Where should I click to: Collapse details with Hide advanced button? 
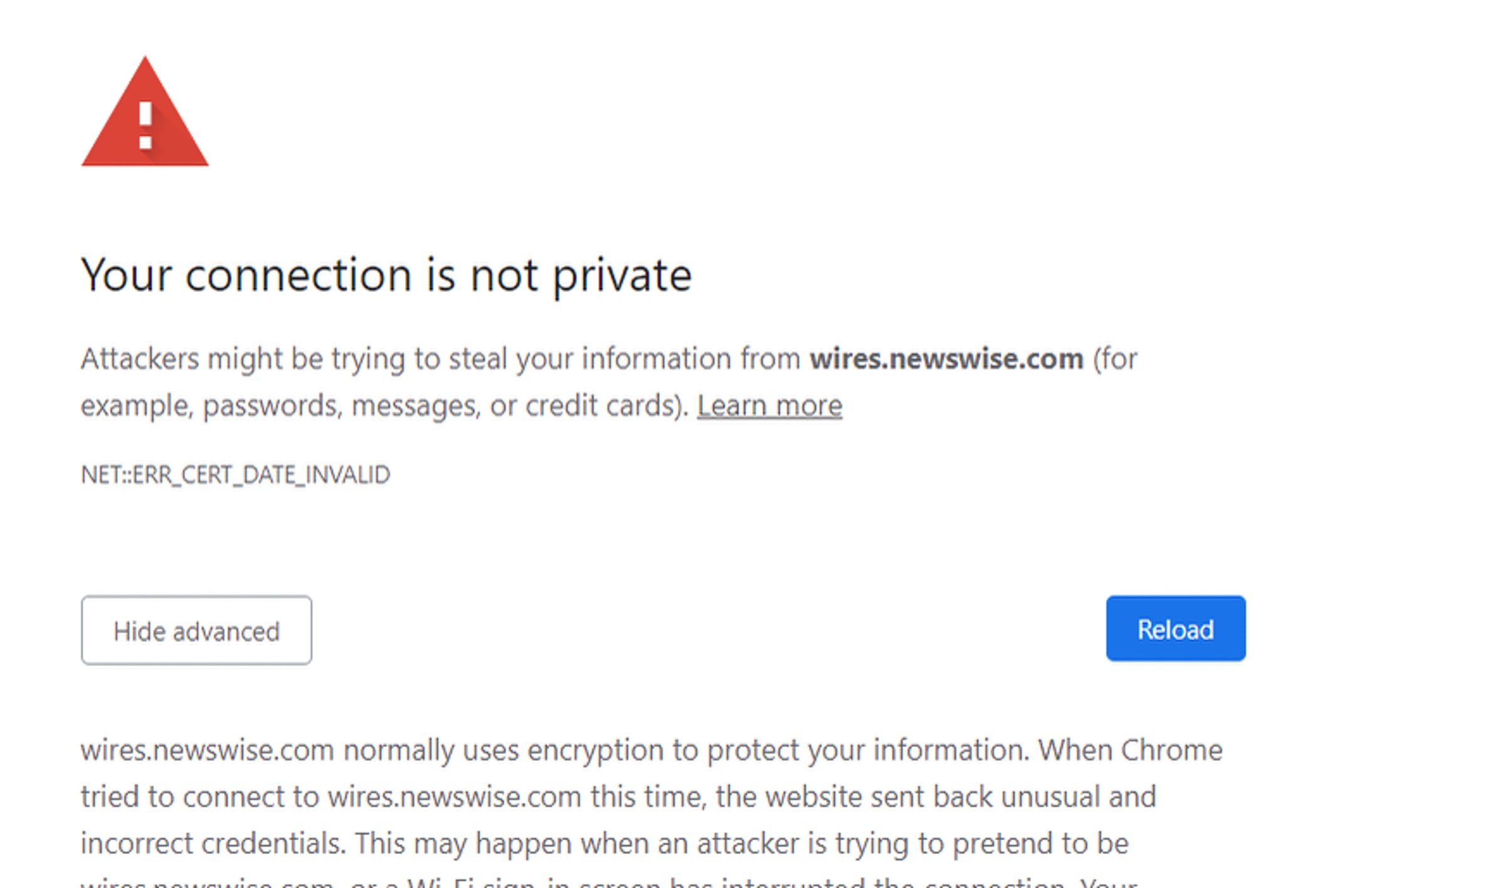coord(196,630)
